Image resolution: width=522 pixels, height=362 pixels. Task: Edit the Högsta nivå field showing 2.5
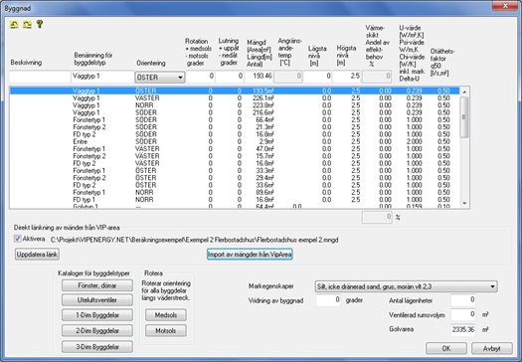click(x=347, y=77)
